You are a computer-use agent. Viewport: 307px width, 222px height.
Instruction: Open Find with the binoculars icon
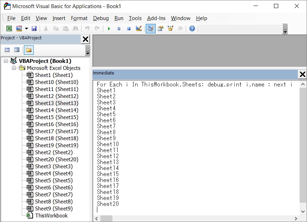click(75, 28)
